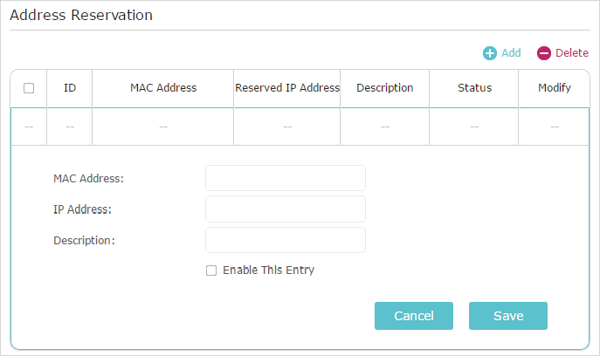The height and width of the screenshot is (356, 600).
Task: Click the Enable This Entry label
Action: pos(269,270)
